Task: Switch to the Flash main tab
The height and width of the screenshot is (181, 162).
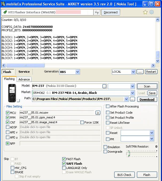Action: [x=7, y=72]
